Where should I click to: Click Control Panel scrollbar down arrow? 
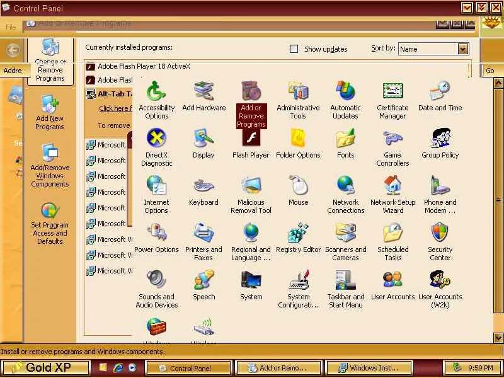(498, 338)
